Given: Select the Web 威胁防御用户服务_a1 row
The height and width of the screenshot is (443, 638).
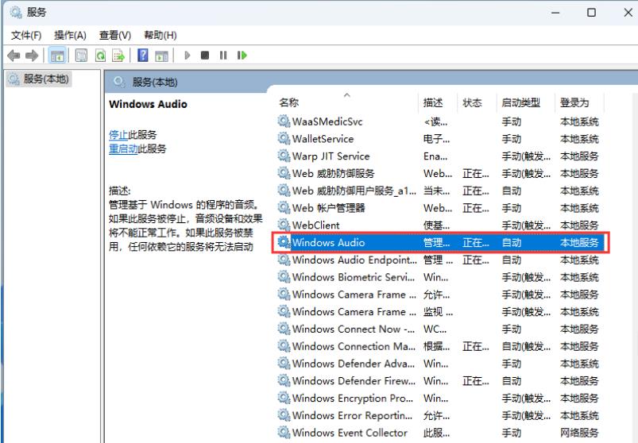Looking at the screenshot, I should 439,191.
